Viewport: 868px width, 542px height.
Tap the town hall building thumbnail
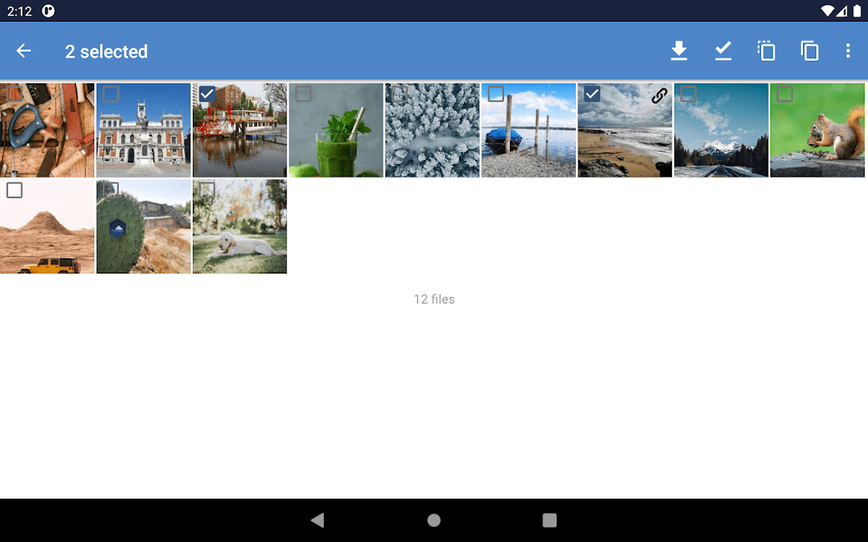click(144, 131)
